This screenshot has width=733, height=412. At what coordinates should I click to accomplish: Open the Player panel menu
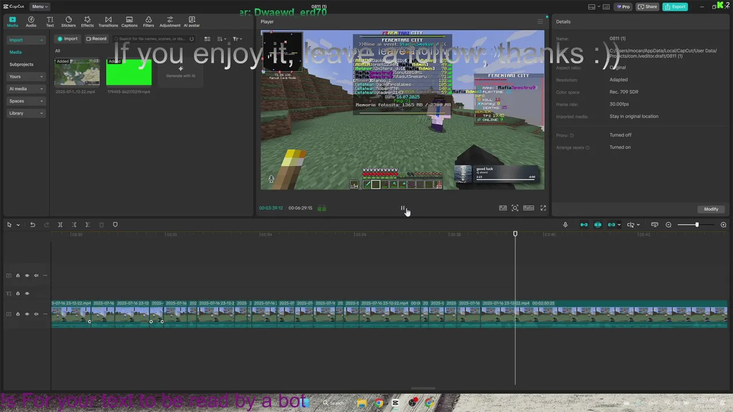[x=539, y=22]
